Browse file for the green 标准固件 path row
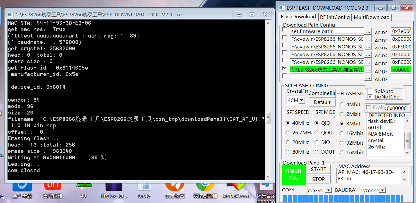 click(x=368, y=70)
